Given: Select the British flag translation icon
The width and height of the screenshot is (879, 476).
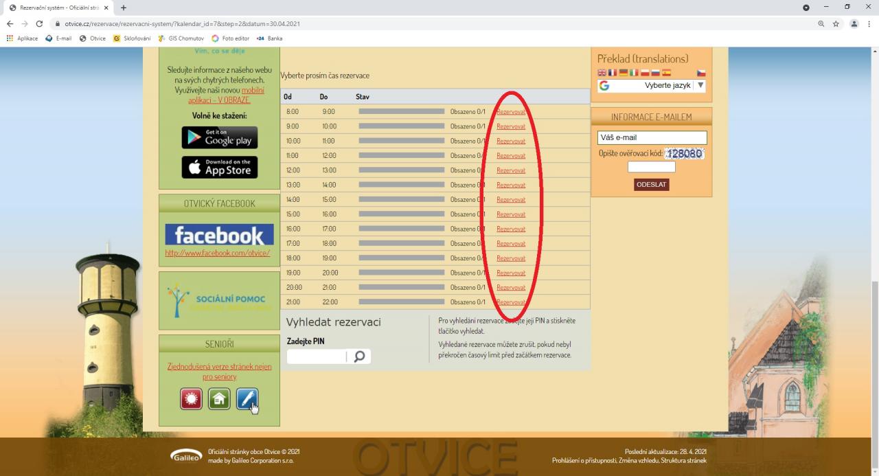Looking at the screenshot, I should 602,73.
